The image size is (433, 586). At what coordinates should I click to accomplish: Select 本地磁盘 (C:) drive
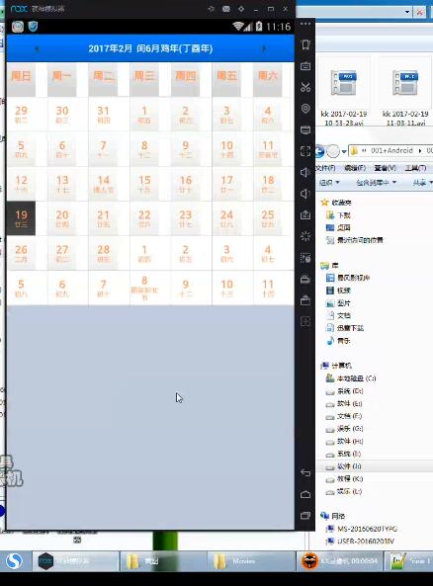[351, 378]
